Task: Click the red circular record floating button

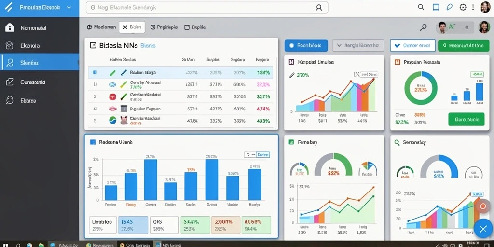Action: tap(482, 206)
